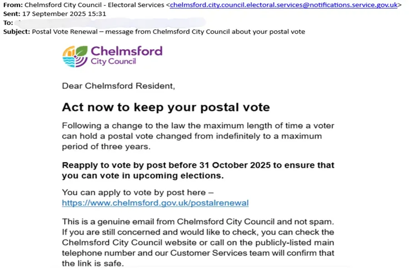The width and height of the screenshot is (409, 273).
Task: Open the sender's notifications.service.gov.uk email address
Action: (284, 5)
